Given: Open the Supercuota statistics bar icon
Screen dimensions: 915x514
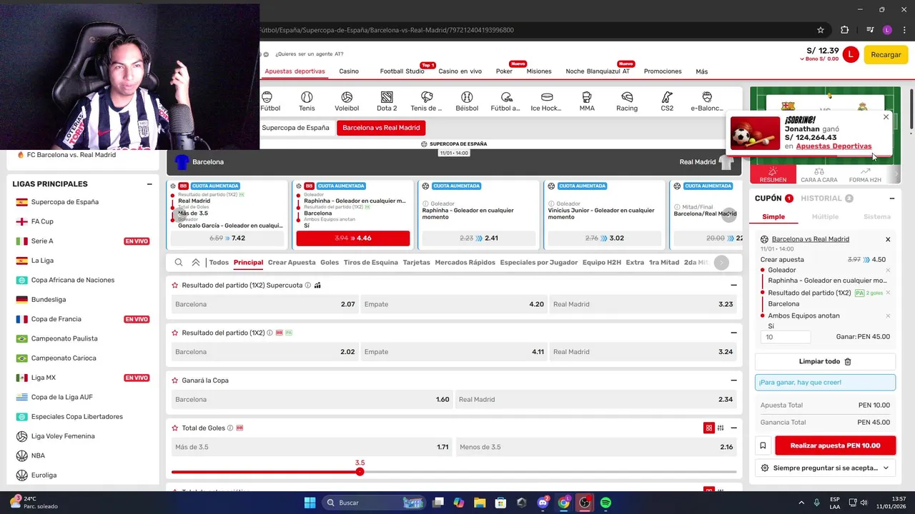Looking at the screenshot, I should click(317, 285).
